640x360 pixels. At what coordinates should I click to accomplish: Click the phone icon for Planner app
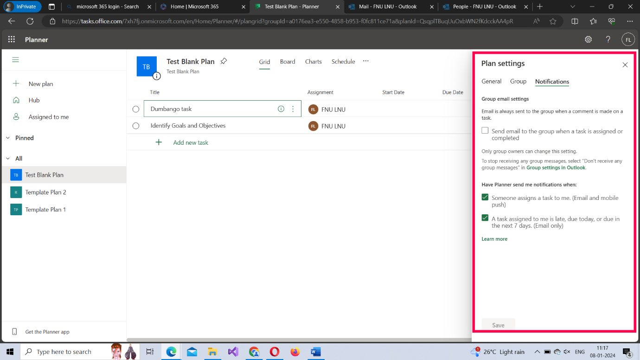coord(14,332)
